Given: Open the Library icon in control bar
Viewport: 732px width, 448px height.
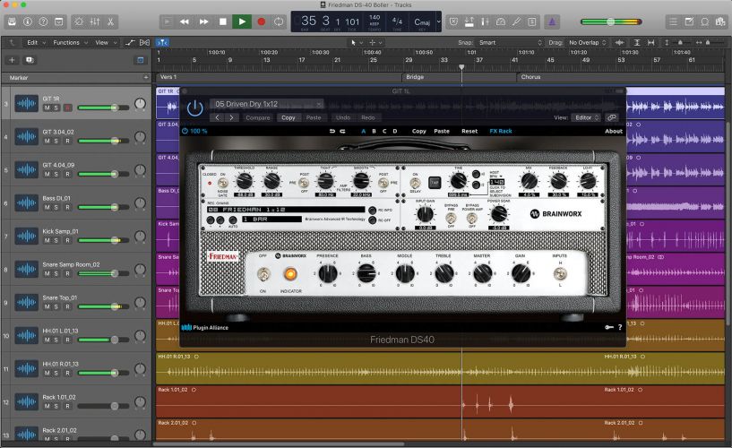Looking at the screenshot, I should [13, 22].
